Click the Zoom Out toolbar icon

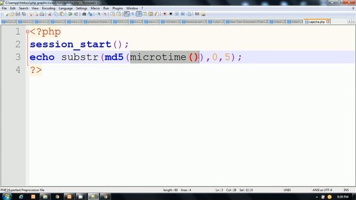105,14
